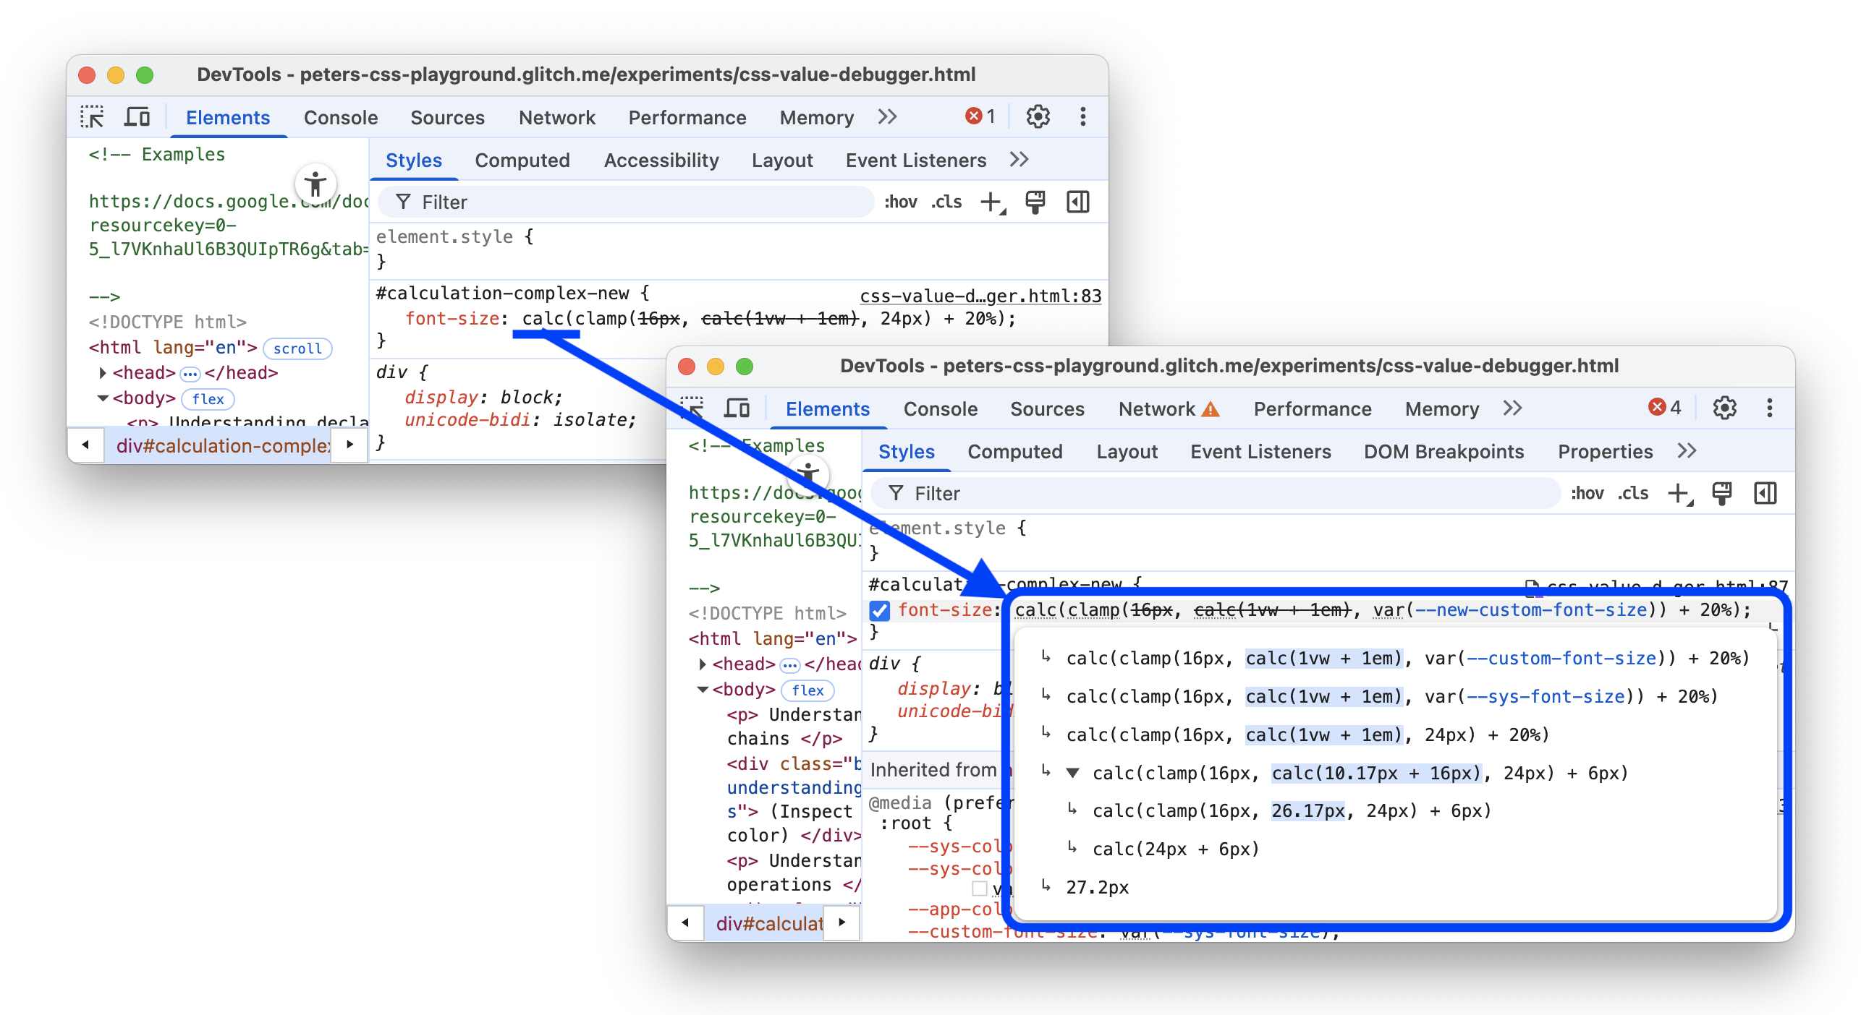The width and height of the screenshot is (1861, 1015).
Task: Open source link css-value-d...ger.html:83
Action: (980, 296)
